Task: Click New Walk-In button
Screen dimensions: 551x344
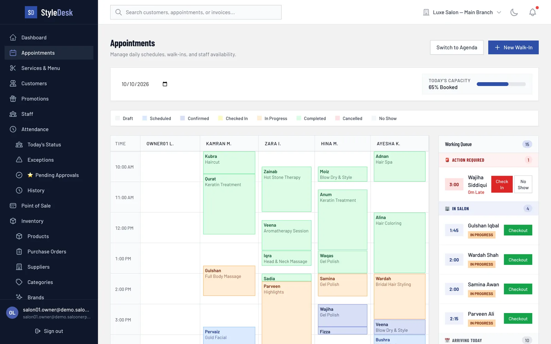Action: 513,47
